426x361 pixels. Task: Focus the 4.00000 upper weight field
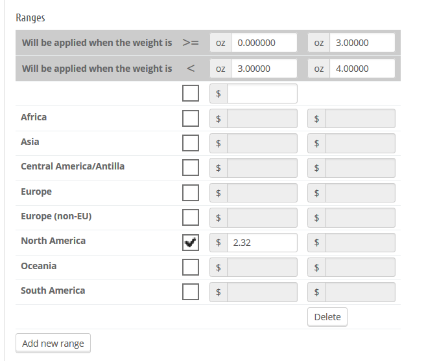(361, 68)
